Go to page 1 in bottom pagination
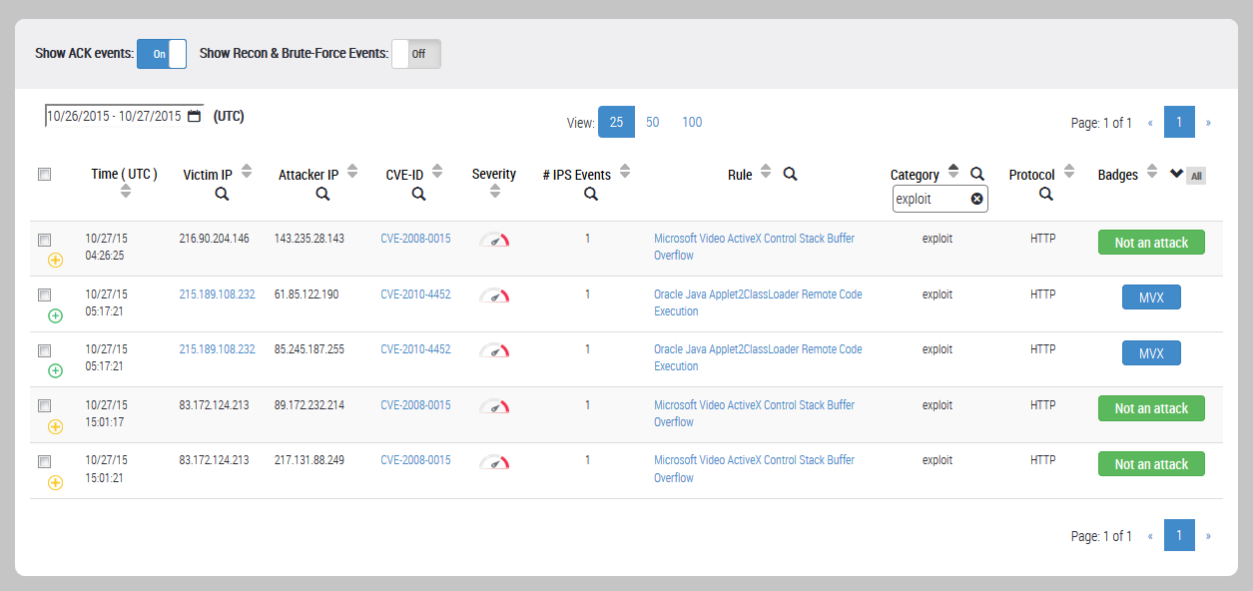Image resolution: width=1253 pixels, height=591 pixels. (x=1179, y=535)
